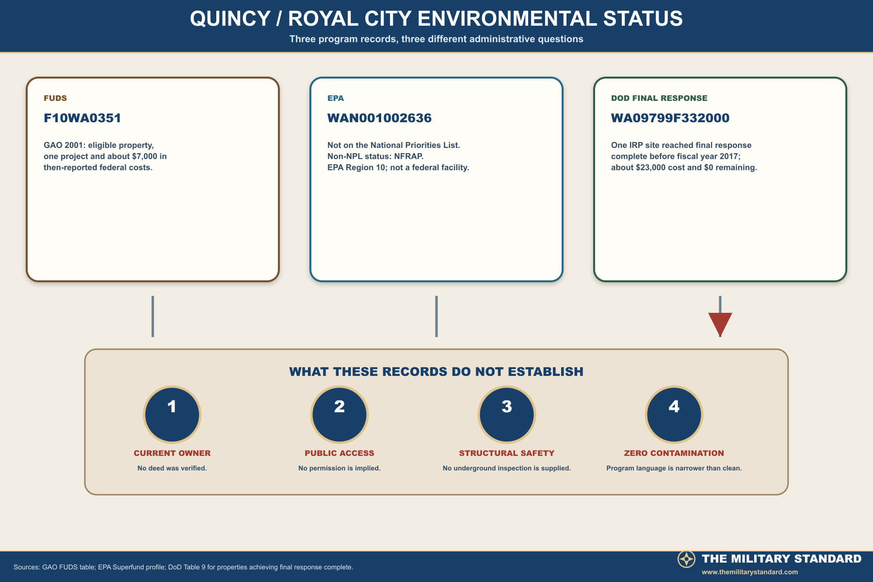Viewport: 873px width, 582px height.
Task: Click the PUBLIC ACCESS label
Action: (339, 453)
